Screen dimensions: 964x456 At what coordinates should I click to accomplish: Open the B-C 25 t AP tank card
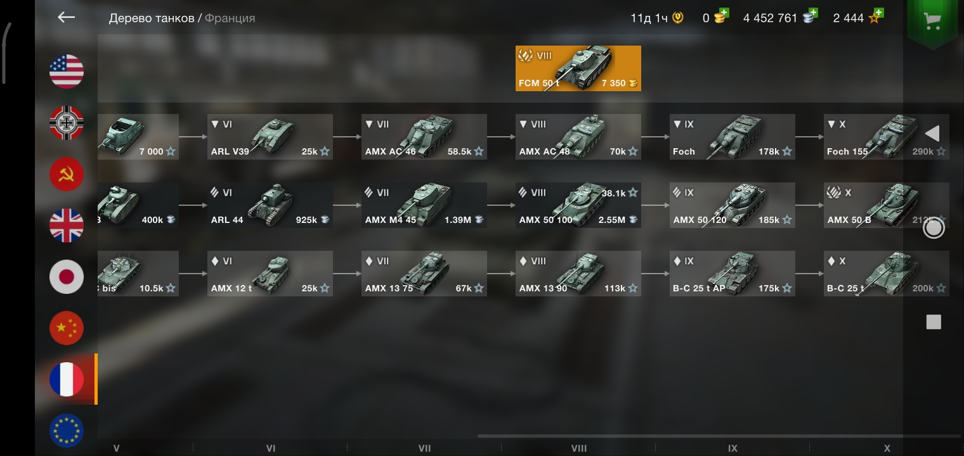(x=733, y=274)
